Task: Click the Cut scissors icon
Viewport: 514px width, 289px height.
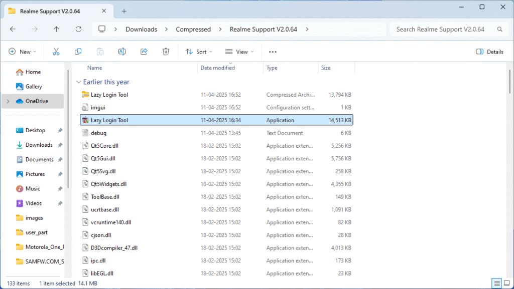Action: click(x=56, y=52)
